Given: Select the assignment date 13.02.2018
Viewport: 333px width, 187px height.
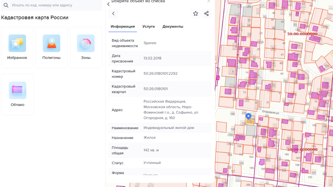Looking at the screenshot, I should (152, 58).
